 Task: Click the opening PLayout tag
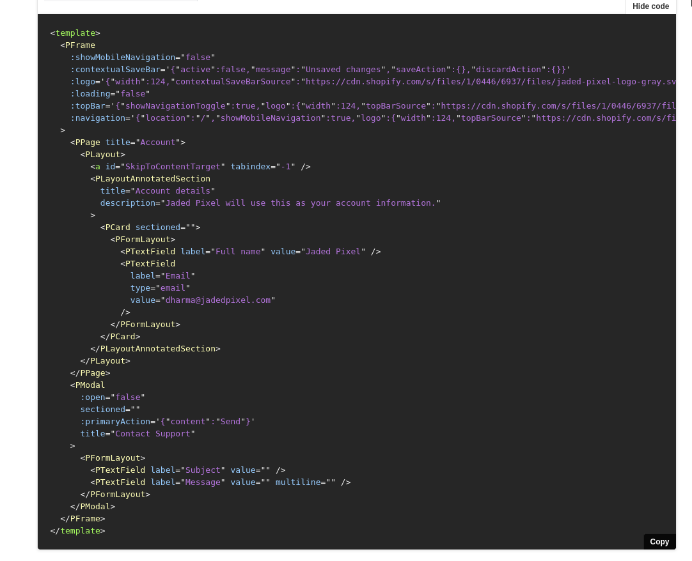103,155
